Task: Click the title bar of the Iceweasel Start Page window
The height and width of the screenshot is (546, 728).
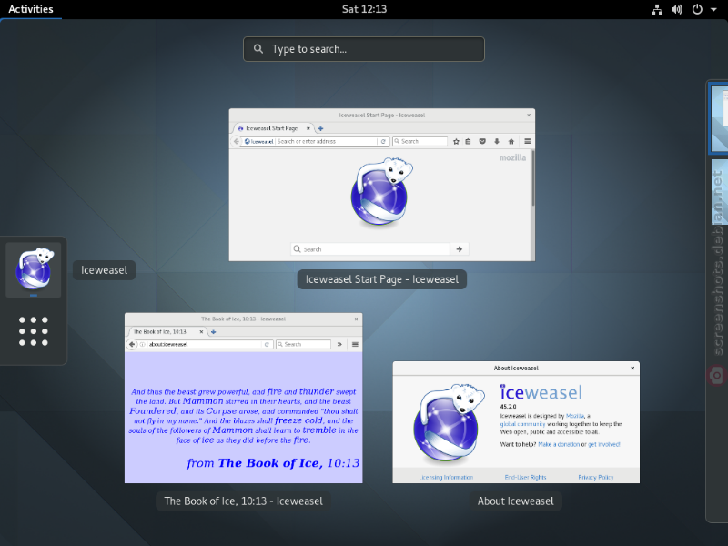Action: coord(381,116)
